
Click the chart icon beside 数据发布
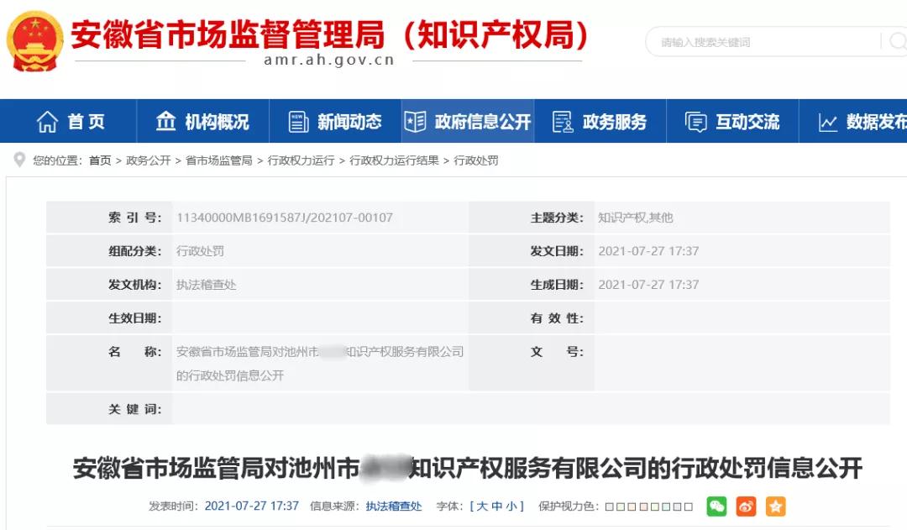point(828,122)
